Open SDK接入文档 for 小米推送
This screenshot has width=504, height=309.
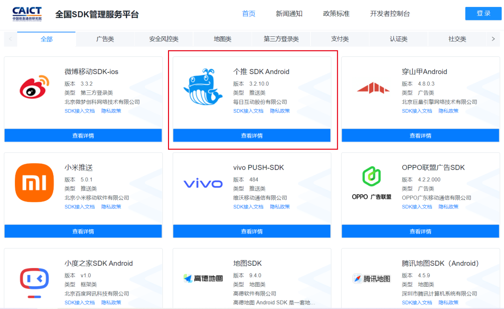click(x=80, y=207)
